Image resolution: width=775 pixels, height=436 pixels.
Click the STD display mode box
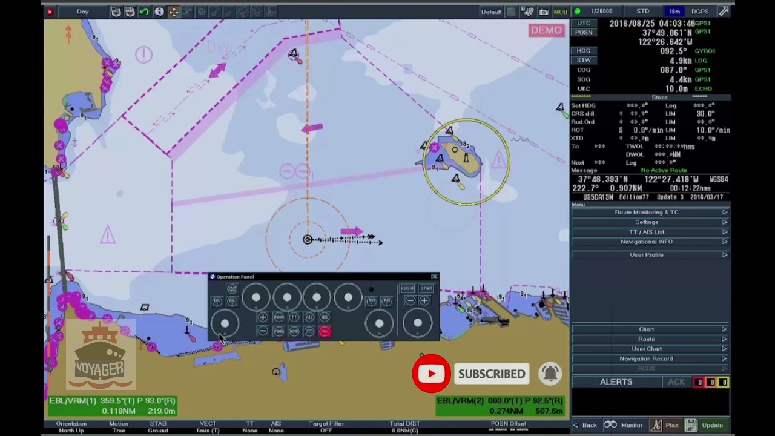pyautogui.click(x=642, y=12)
